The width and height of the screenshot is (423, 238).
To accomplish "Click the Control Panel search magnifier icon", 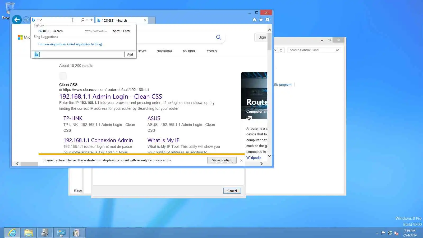I will 337,50.
